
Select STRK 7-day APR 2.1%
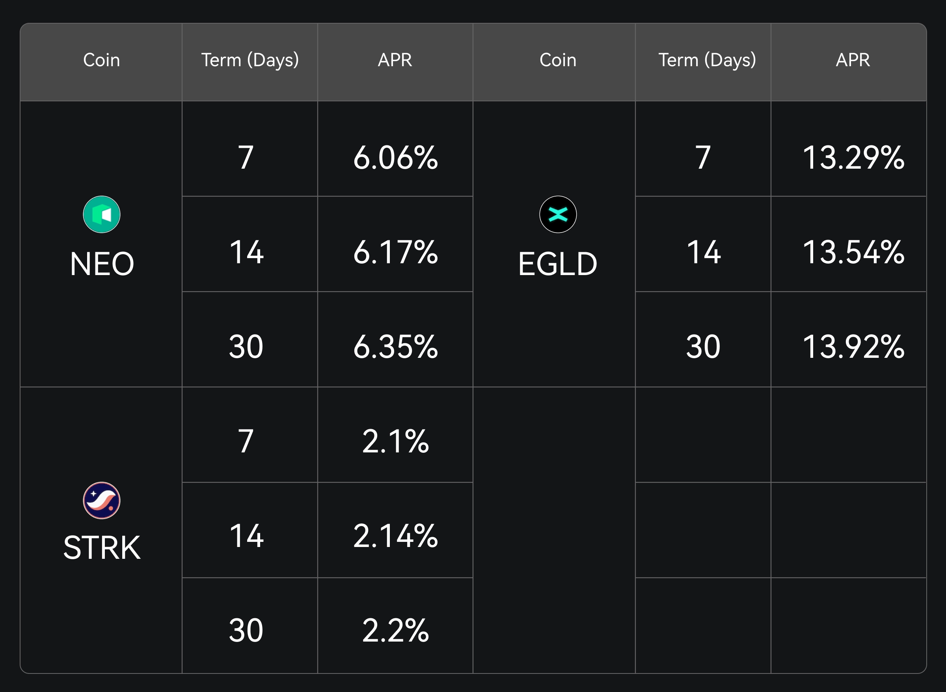coord(395,441)
